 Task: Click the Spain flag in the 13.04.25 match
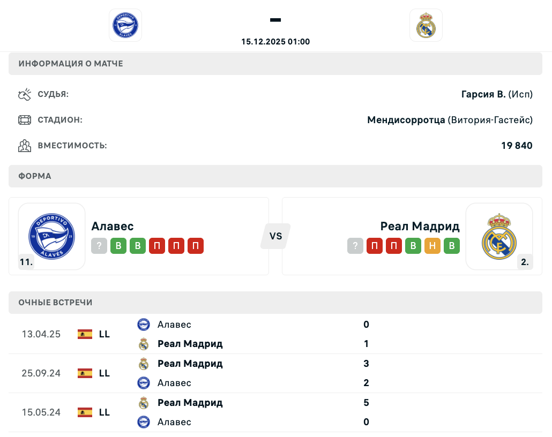coord(85,334)
